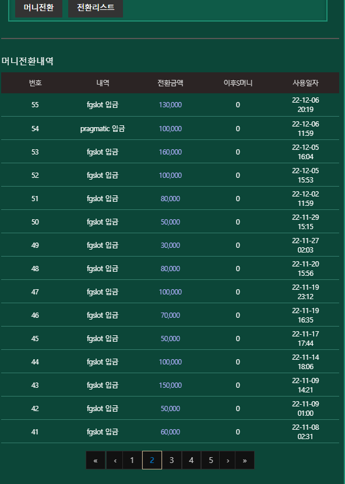Click the 전환금액 column header
345x484 pixels.
170,83
